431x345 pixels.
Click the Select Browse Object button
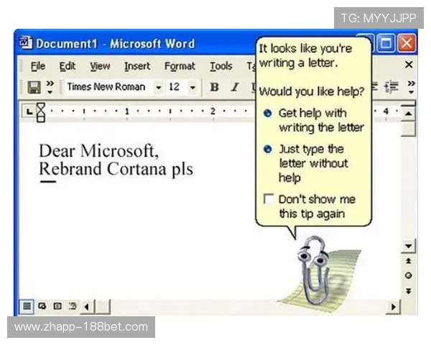[408, 275]
